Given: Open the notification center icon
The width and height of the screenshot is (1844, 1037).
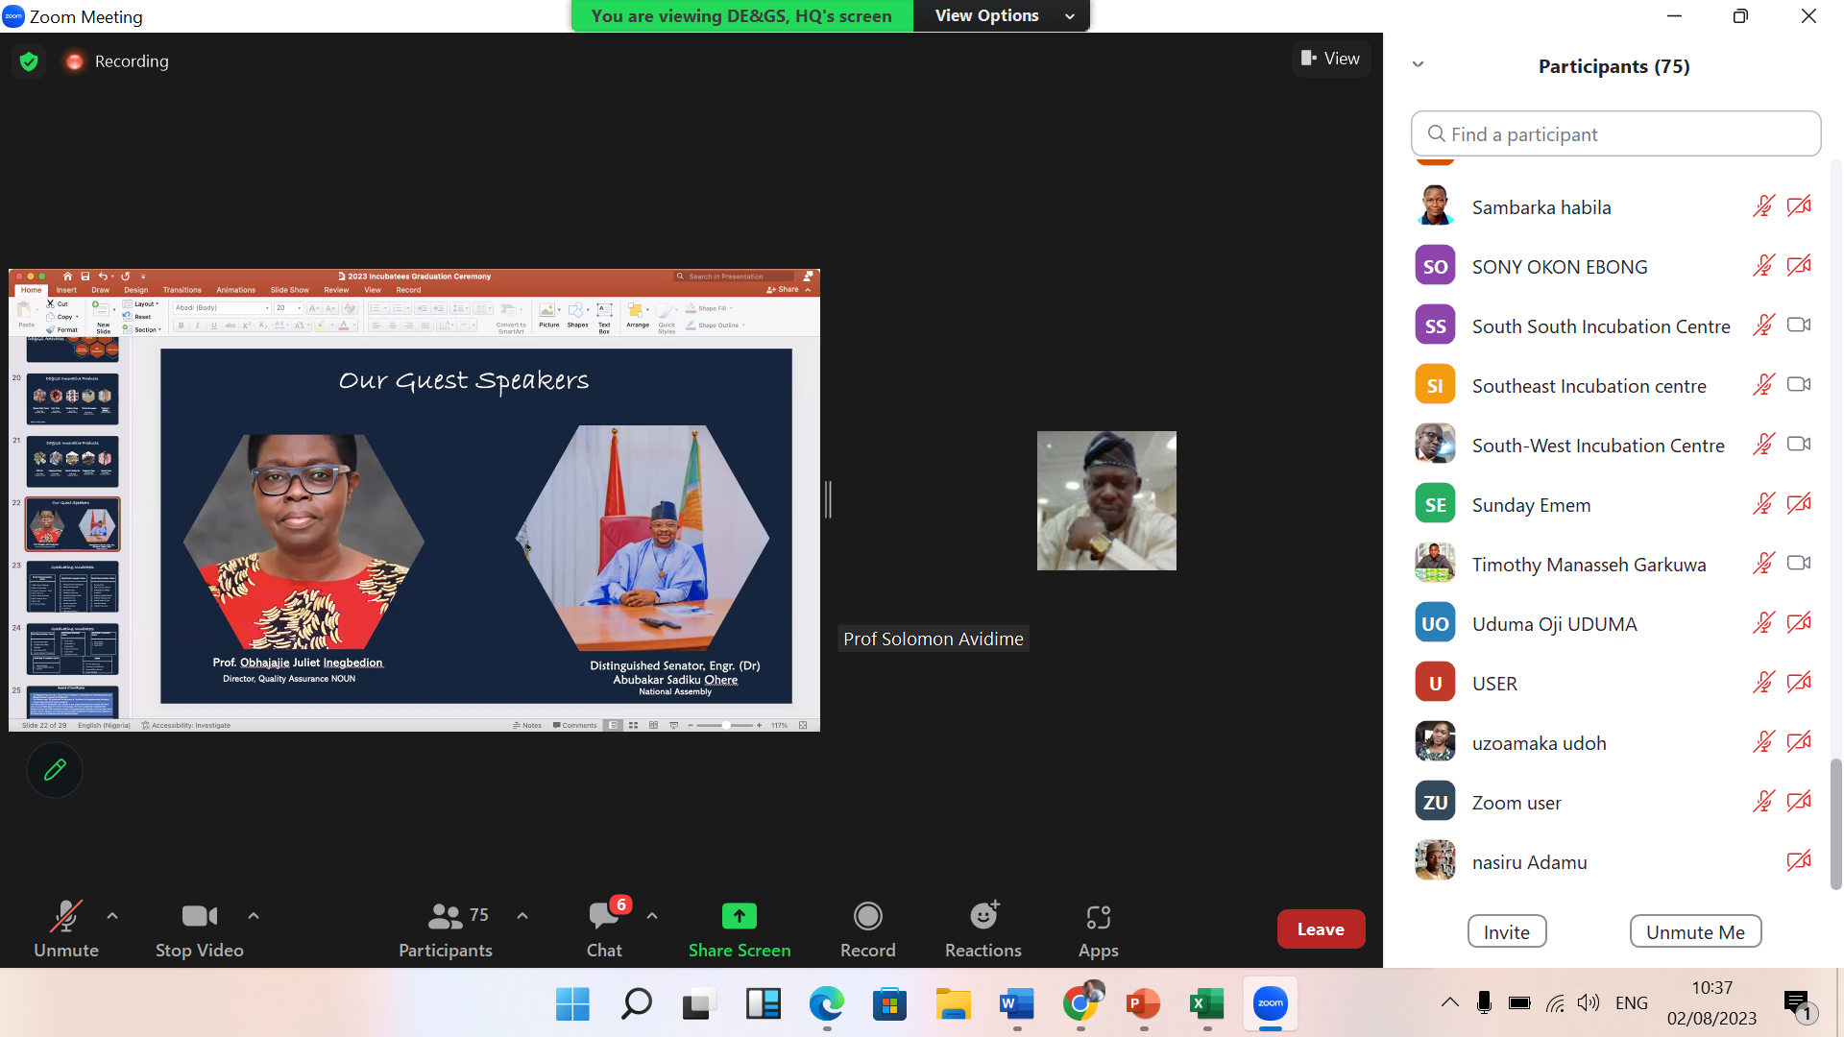Looking at the screenshot, I should pos(1798,1004).
